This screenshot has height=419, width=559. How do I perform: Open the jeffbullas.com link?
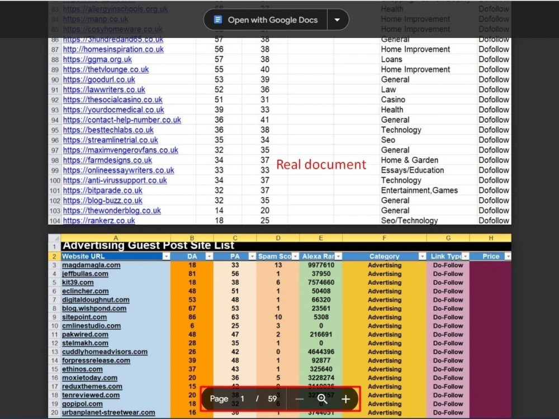pos(85,274)
